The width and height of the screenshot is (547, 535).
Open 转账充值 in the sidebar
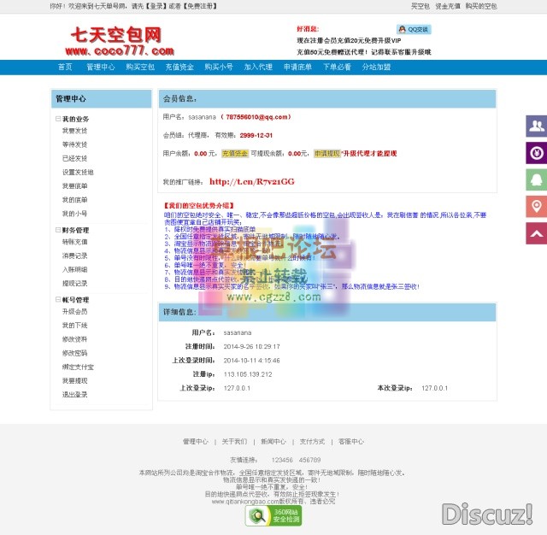click(x=74, y=242)
